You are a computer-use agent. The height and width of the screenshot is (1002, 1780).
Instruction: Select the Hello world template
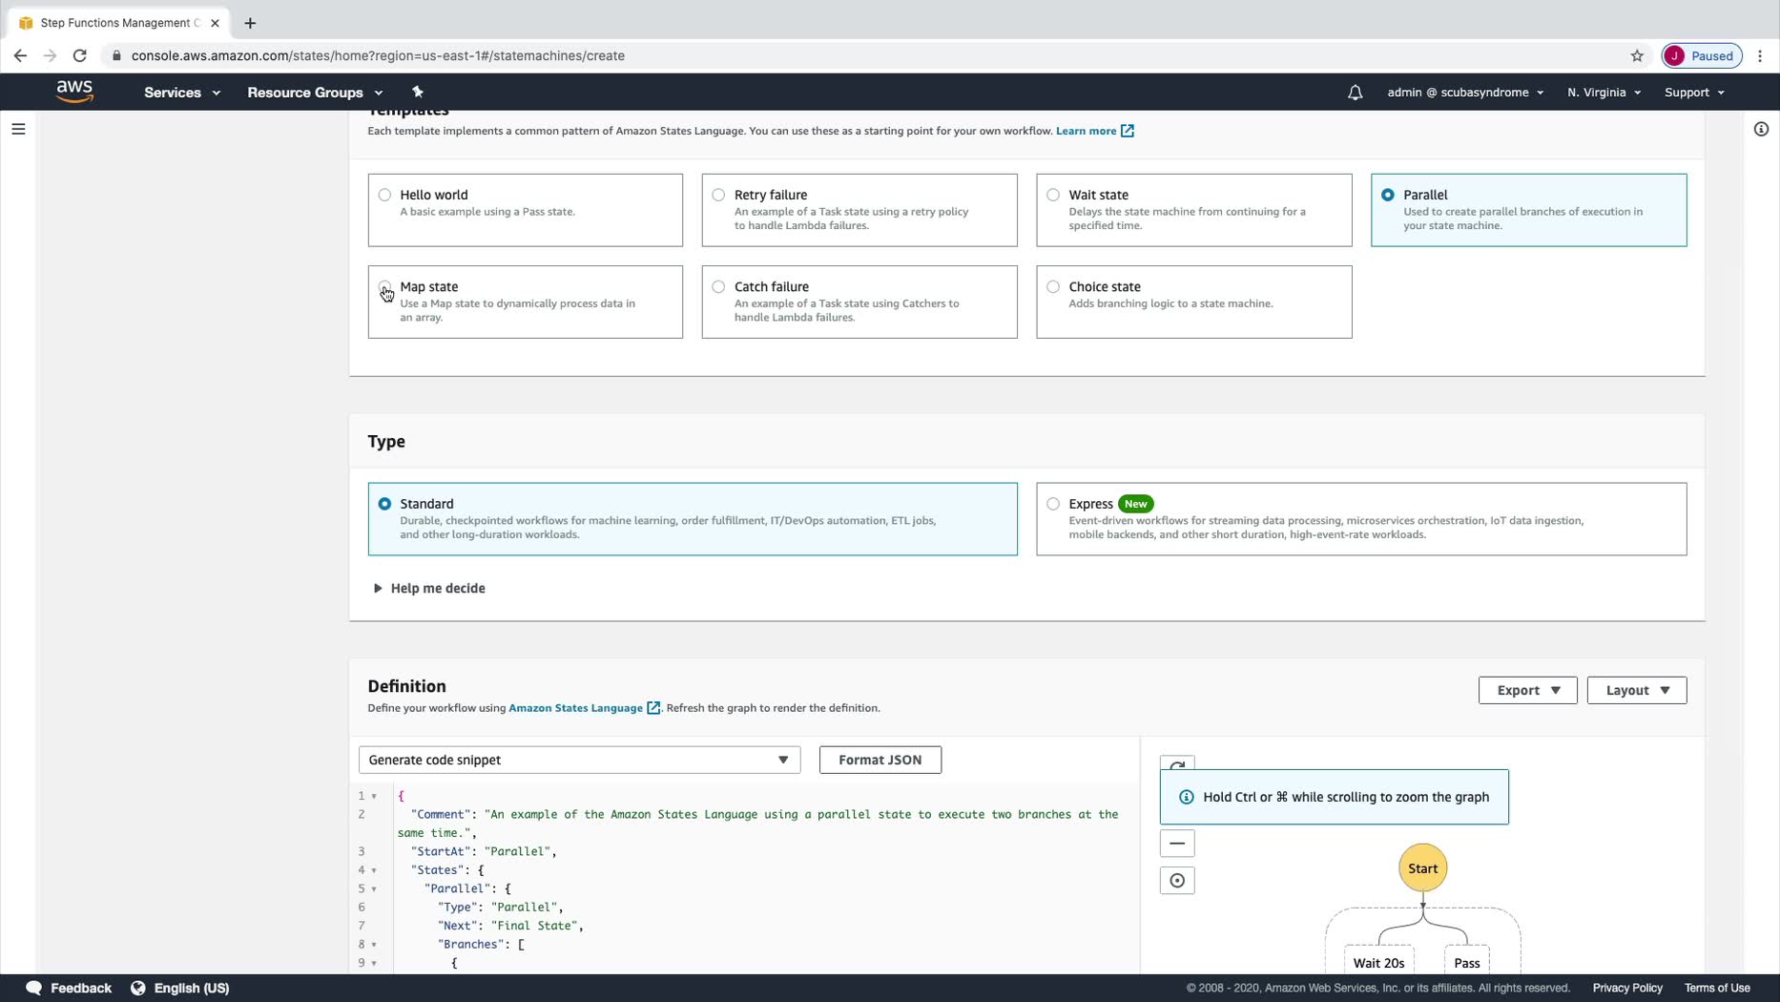tap(526, 210)
